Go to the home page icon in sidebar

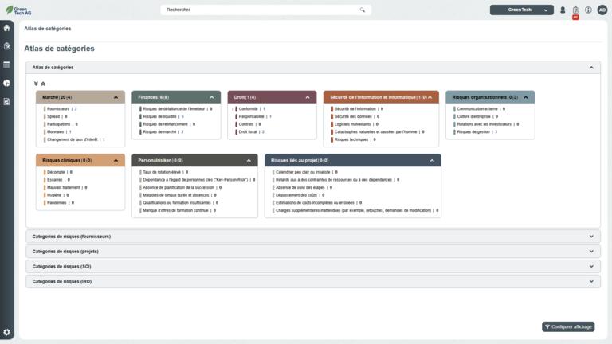[7, 28]
